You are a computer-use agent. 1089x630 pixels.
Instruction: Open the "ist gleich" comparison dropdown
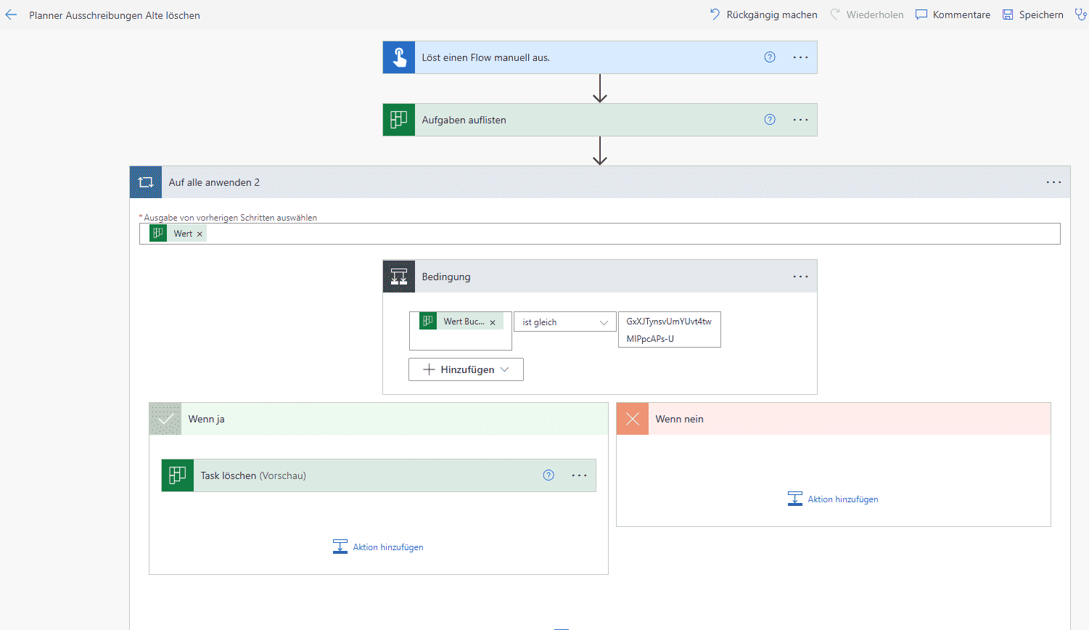tap(564, 322)
